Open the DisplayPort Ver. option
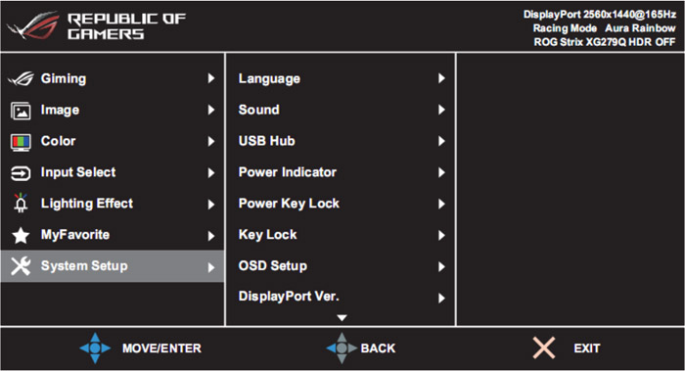The width and height of the screenshot is (685, 371). 341,298
